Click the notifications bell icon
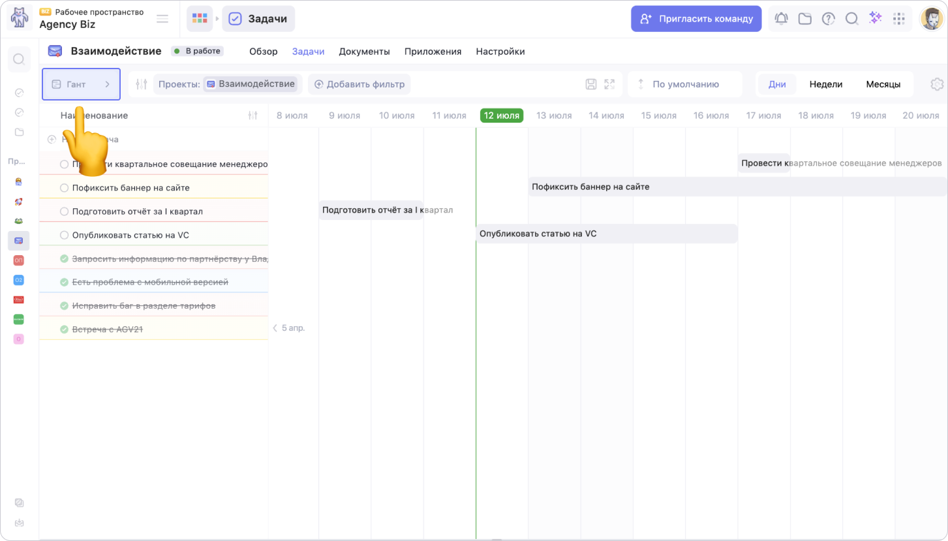The width and height of the screenshot is (948, 541). 781,19
